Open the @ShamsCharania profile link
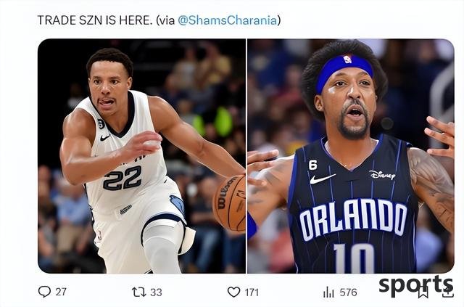464x307 pixels. coord(227,20)
